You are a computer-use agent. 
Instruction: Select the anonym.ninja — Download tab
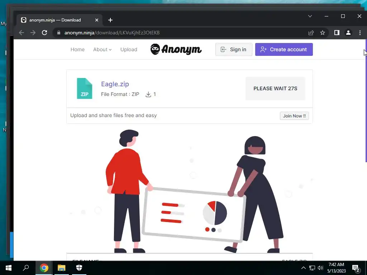point(59,20)
